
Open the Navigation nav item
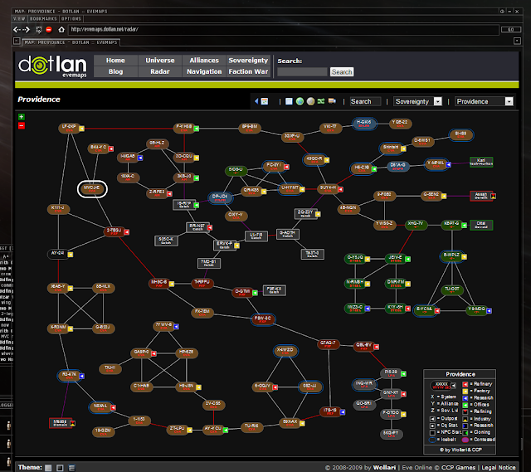204,72
